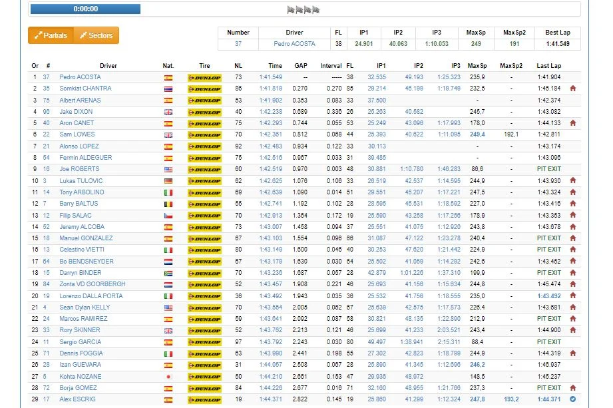This screenshot has width=613, height=408.
Task: Open driver Sergio GARCIA
Action: 80,341
